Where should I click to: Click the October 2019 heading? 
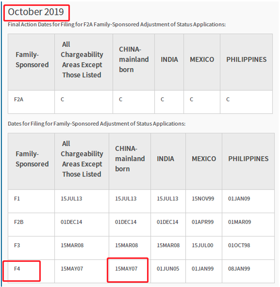click(x=36, y=12)
